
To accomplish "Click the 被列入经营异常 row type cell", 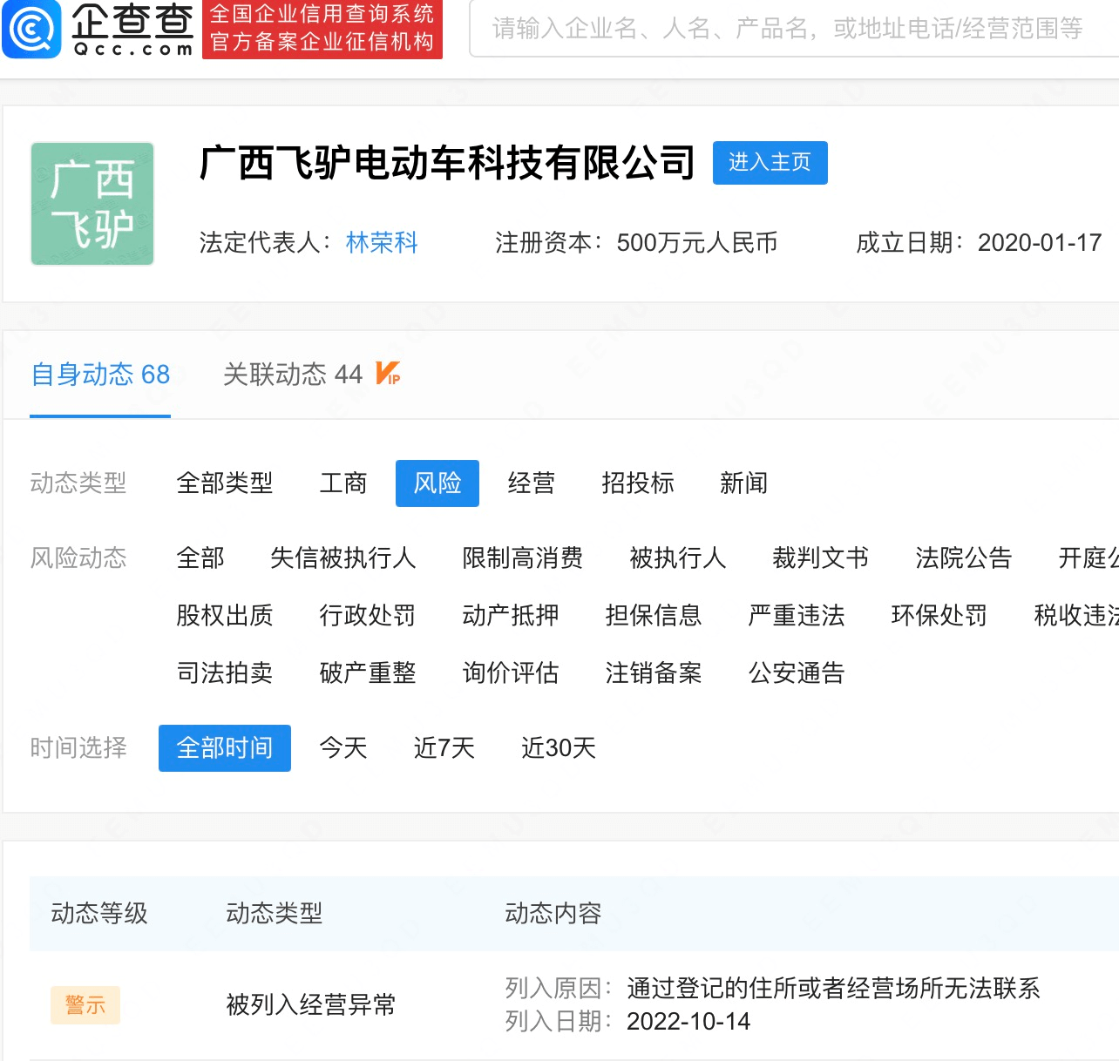I will coord(311,1004).
